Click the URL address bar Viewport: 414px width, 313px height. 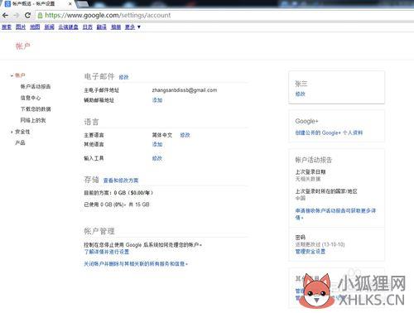pyautogui.click(x=224, y=16)
